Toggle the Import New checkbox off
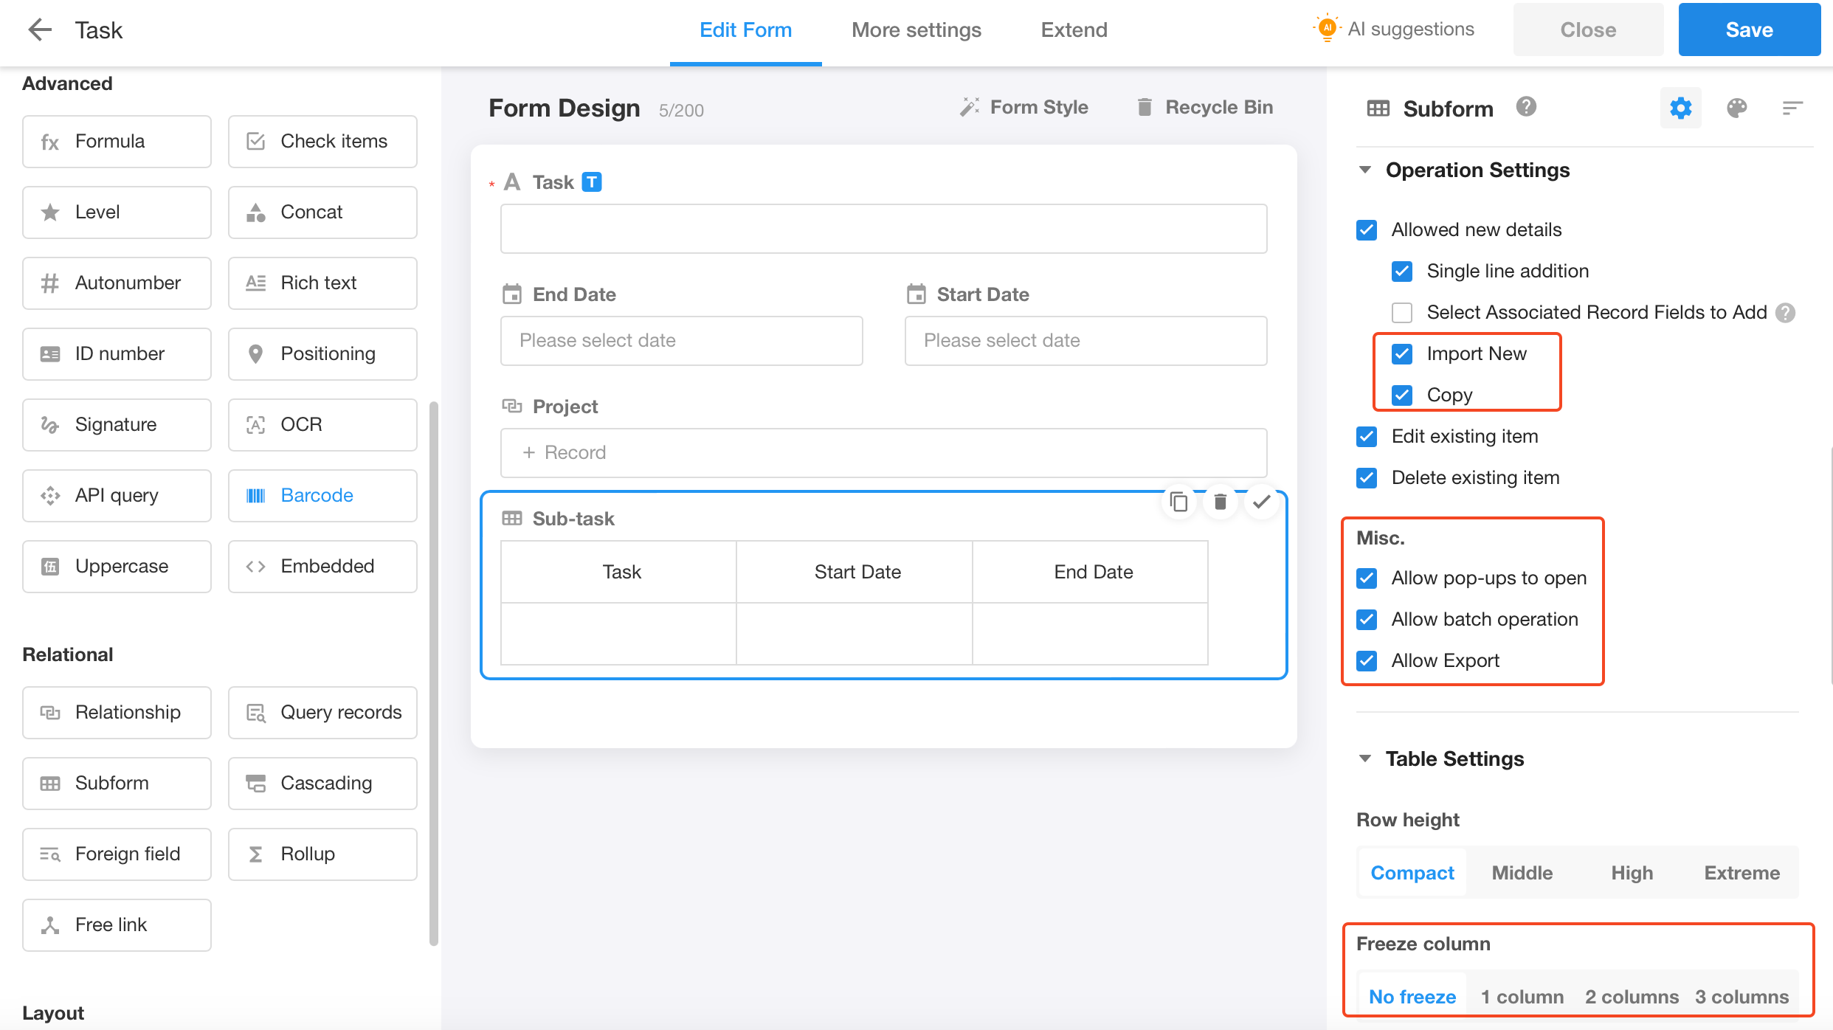The height and width of the screenshot is (1030, 1833). [1403, 353]
